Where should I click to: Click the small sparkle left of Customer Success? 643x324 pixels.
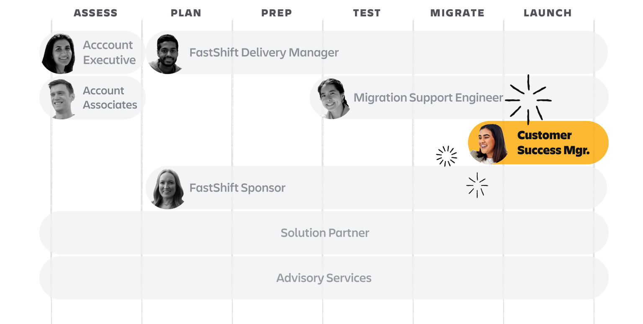pyautogui.click(x=446, y=156)
